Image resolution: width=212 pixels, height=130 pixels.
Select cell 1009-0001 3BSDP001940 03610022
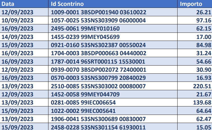113,12
